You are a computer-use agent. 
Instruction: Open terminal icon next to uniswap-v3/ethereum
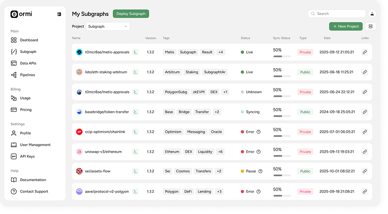coord(135,152)
